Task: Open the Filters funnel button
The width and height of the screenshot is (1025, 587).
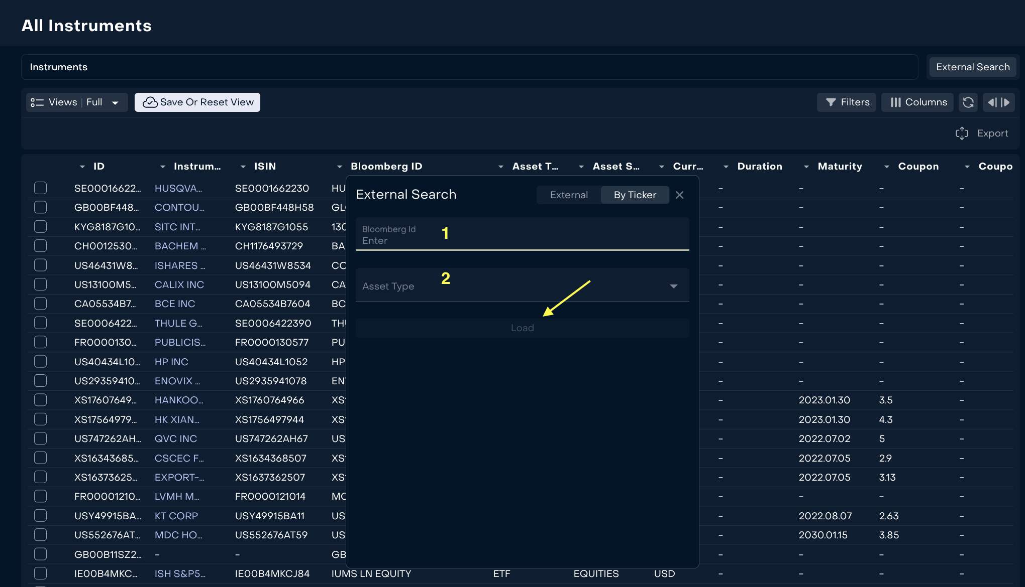Action: pyautogui.click(x=847, y=102)
